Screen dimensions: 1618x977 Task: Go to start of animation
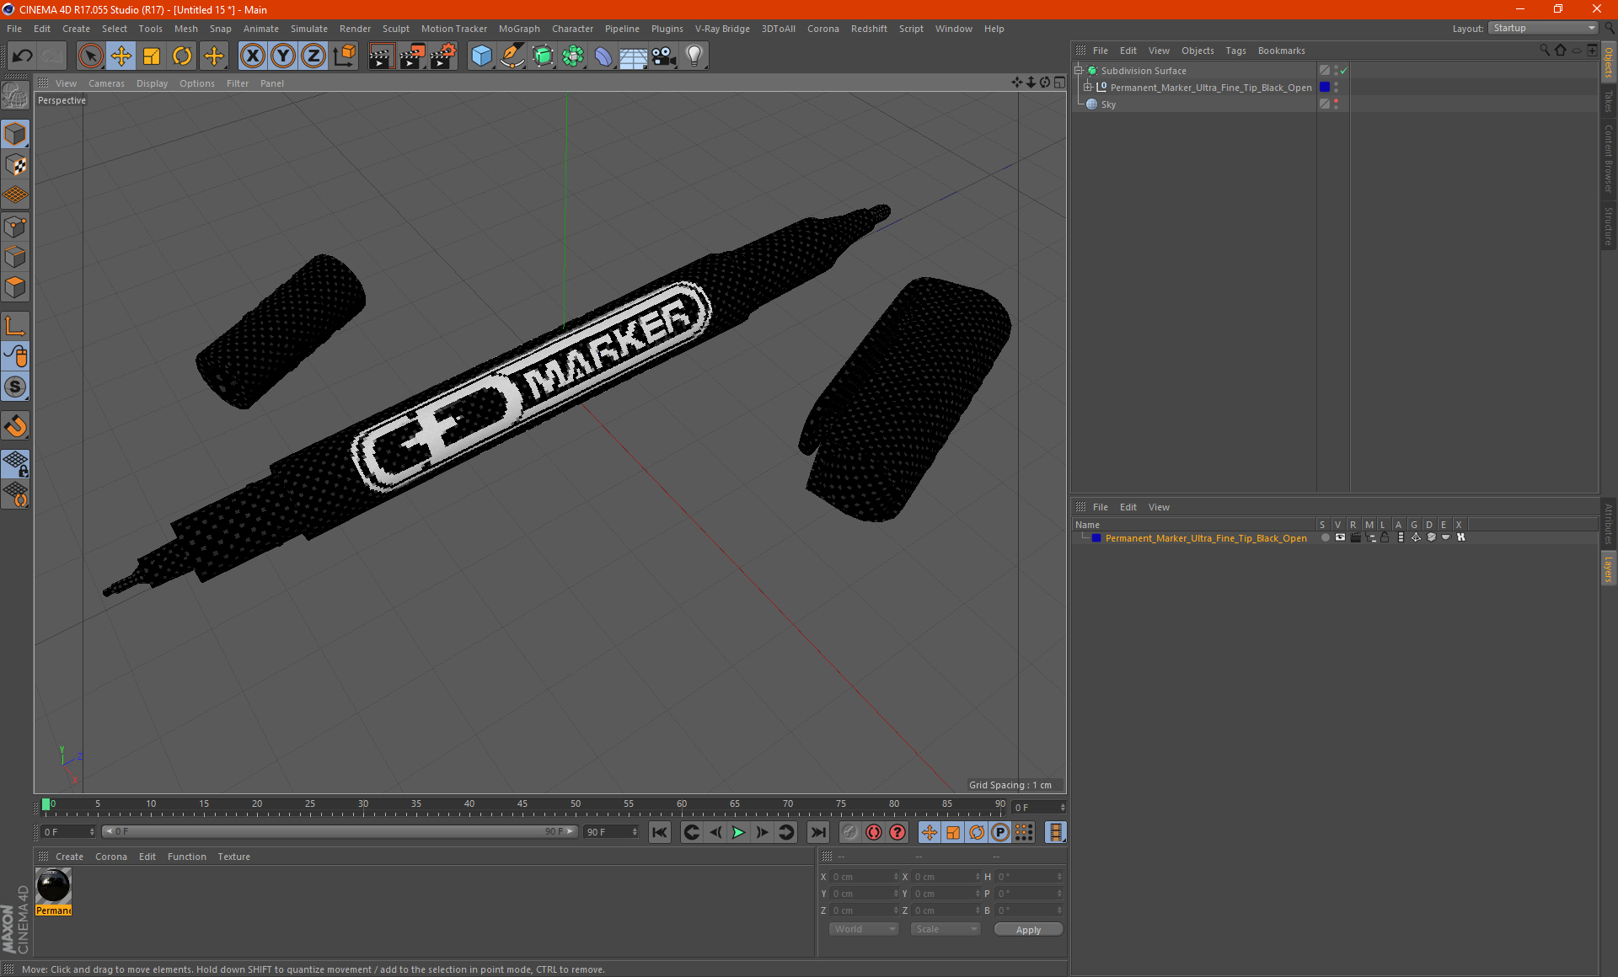tap(660, 832)
